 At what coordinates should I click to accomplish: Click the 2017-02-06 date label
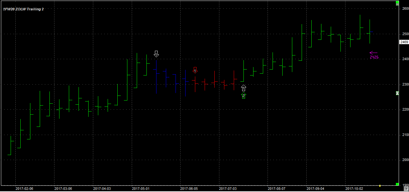coord(24,189)
